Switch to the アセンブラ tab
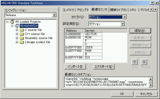This screenshot has width=160, height=99. pyautogui.click(x=82, y=10)
